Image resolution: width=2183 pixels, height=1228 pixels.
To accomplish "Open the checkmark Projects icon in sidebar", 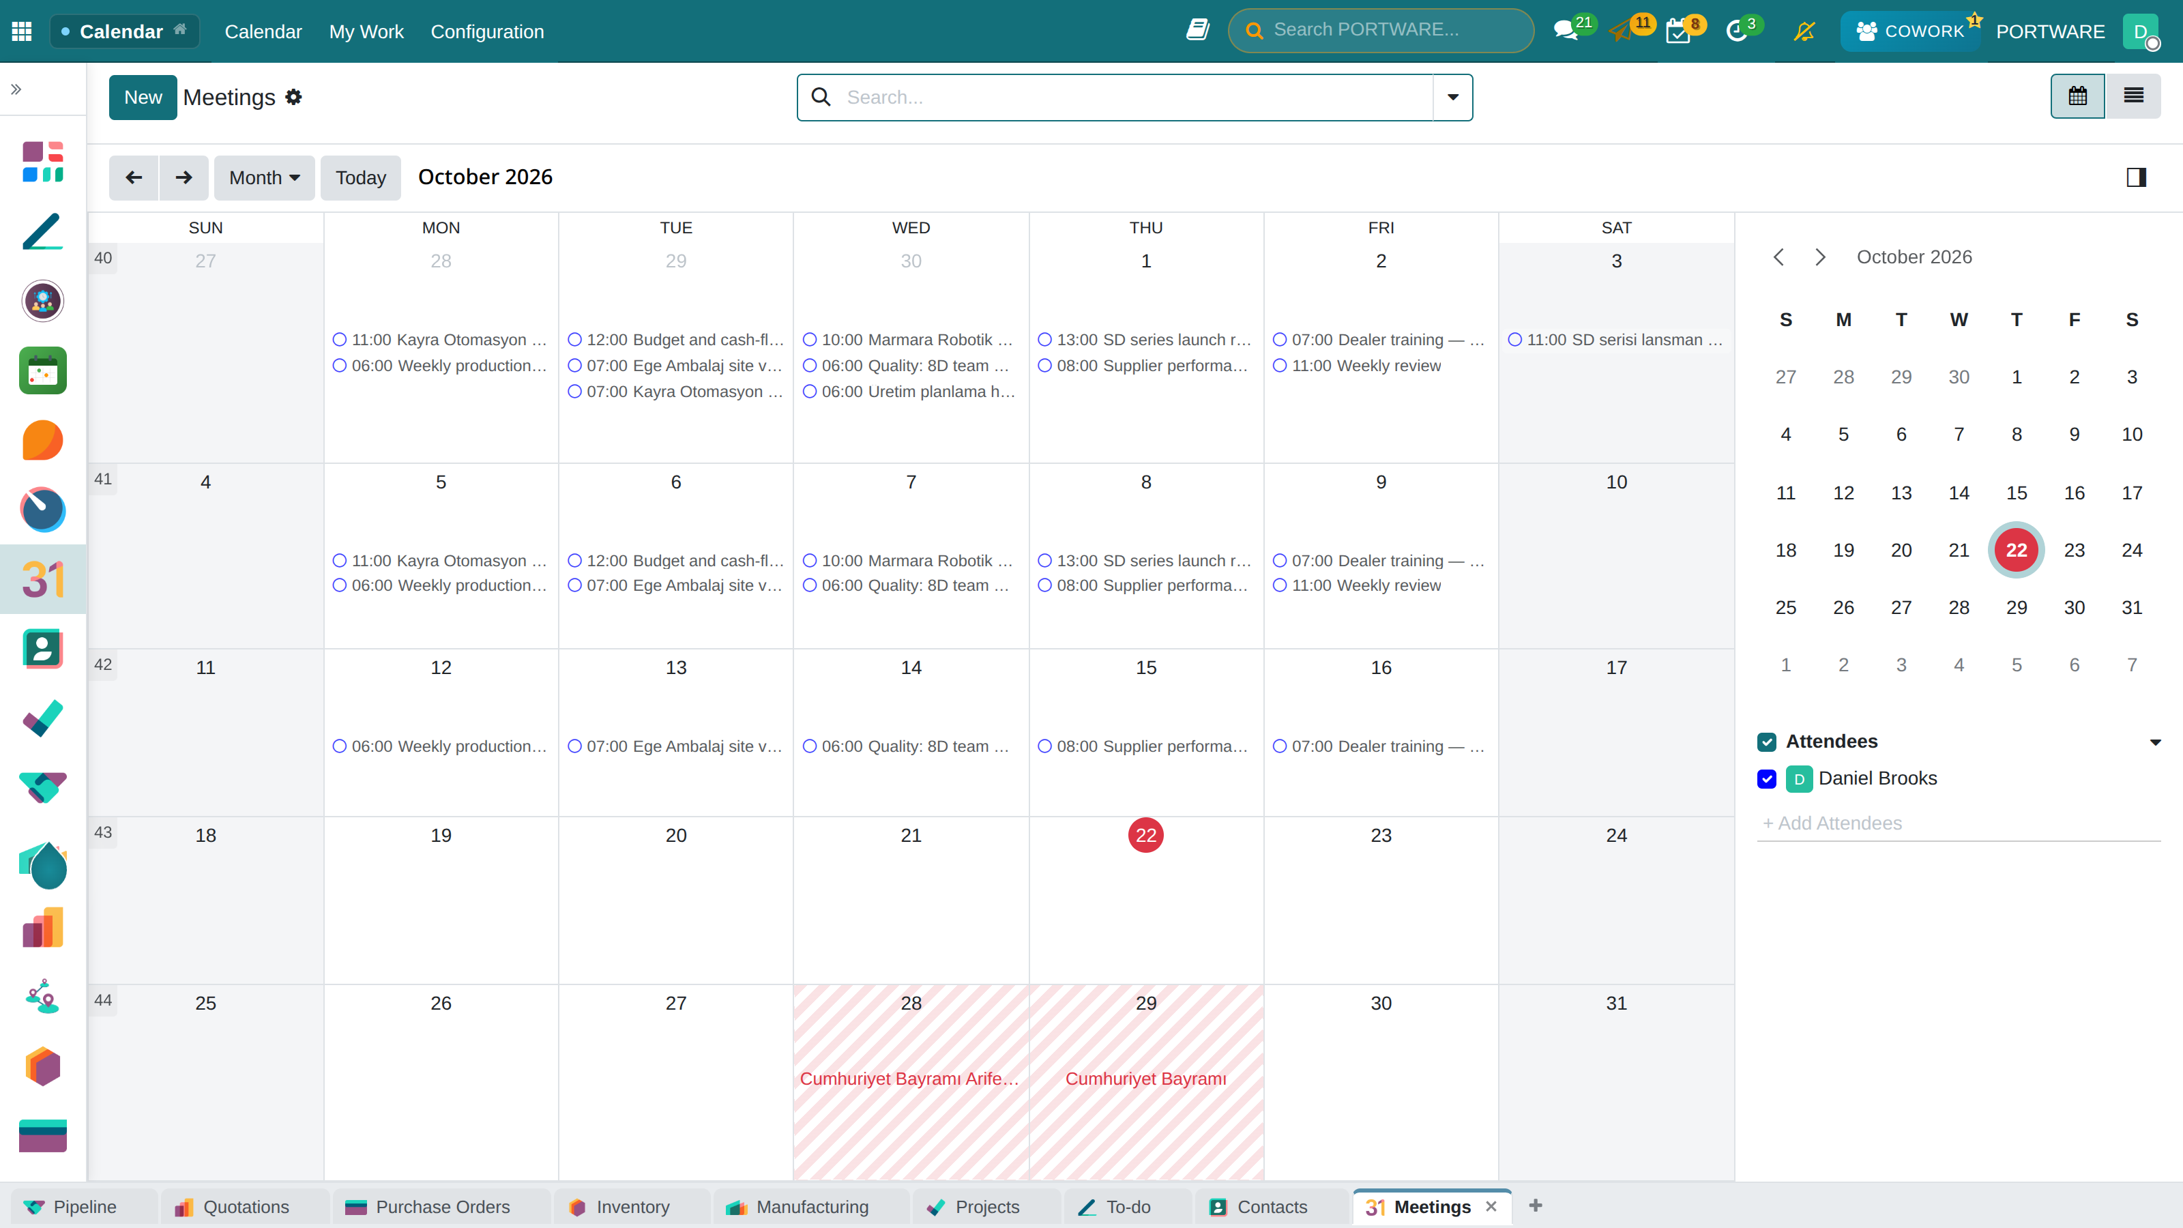I will (42, 718).
